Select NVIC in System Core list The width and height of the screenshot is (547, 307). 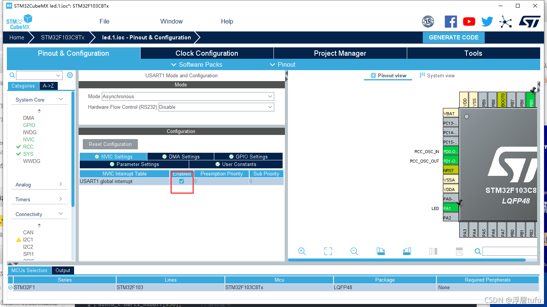(x=29, y=139)
